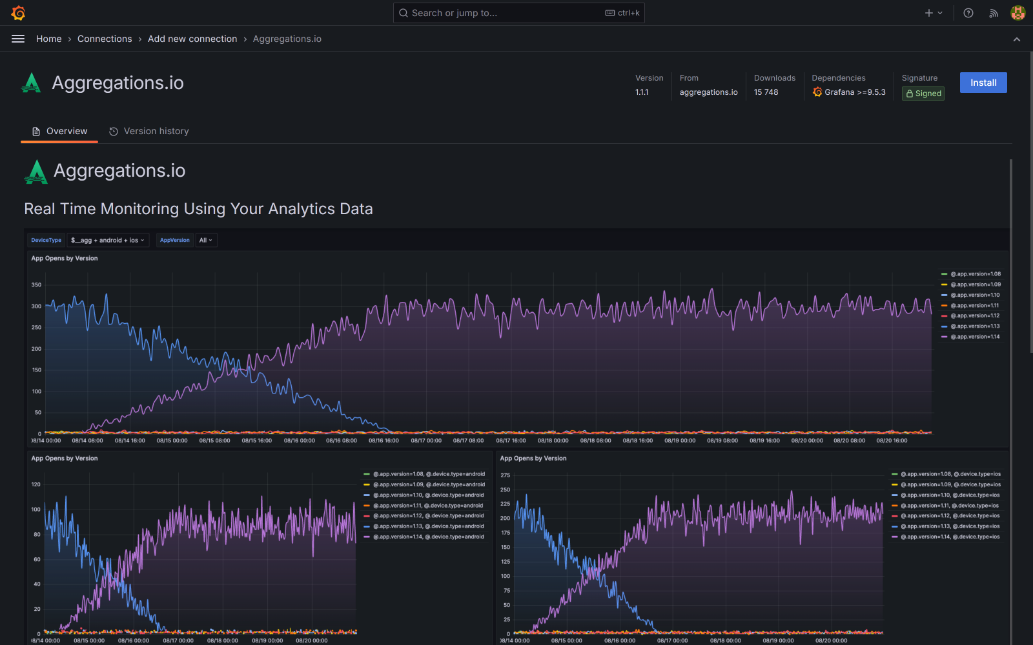Open the news feed RSS icon
Screen dimensions: 1033x645
[994, 13]
